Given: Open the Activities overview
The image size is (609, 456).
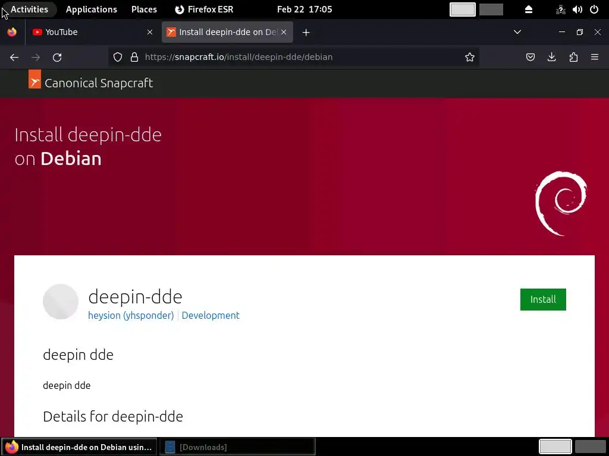Looking at the screenshot, I should click(x=29, y=9).
